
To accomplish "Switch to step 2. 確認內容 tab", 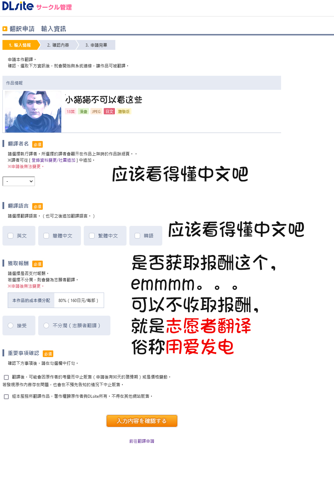I will pos(58,45).
